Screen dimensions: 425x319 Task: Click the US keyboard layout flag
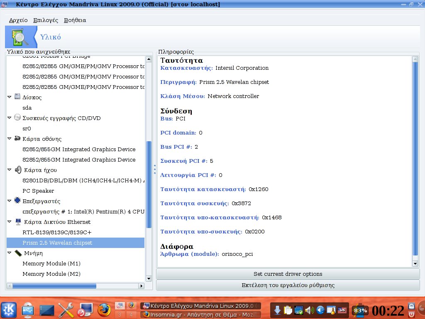click(342, 310)
